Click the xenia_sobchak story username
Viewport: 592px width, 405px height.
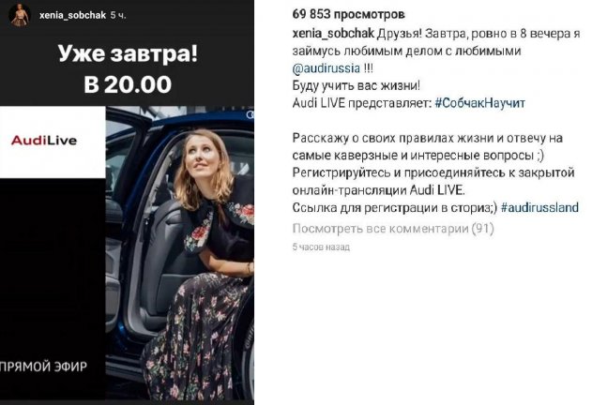(x=72, y=16)
